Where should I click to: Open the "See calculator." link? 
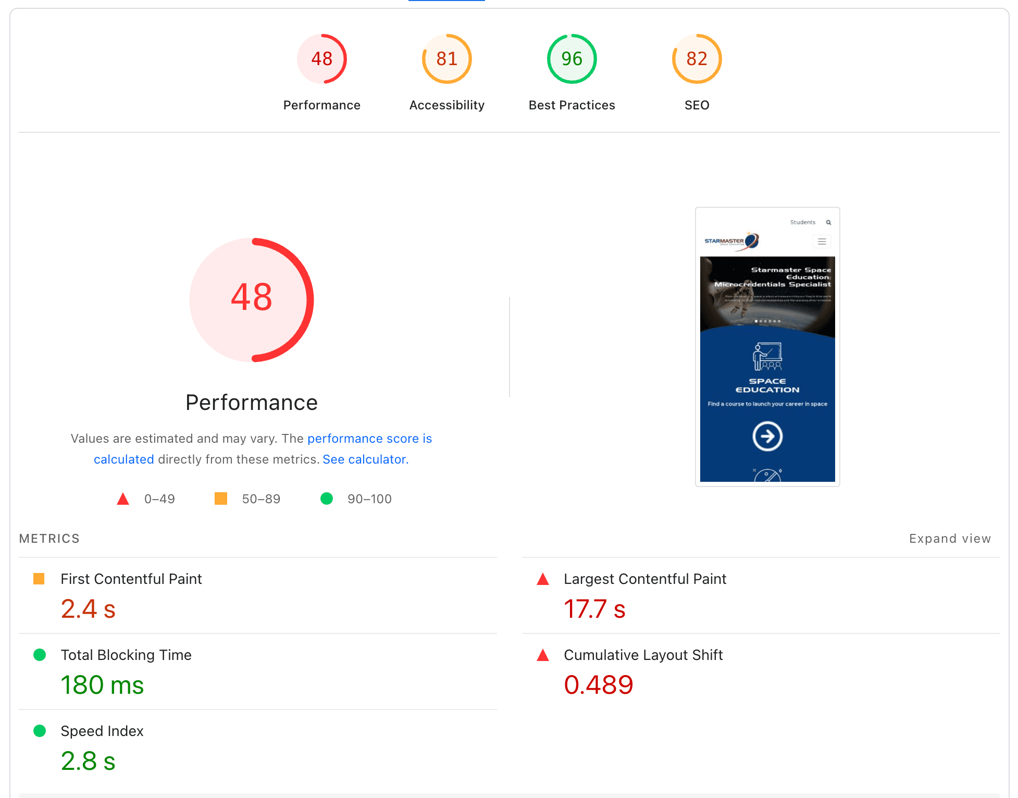pos(365,459)
